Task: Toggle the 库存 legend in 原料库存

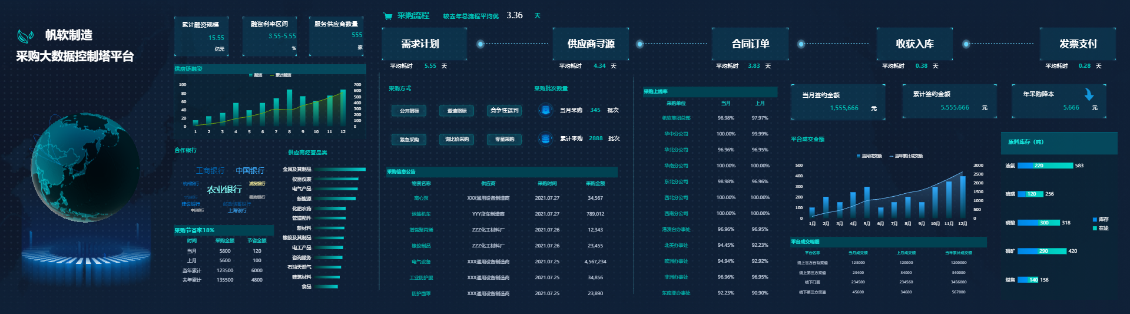Action: pyautogui.click(x=1100, y=220)
